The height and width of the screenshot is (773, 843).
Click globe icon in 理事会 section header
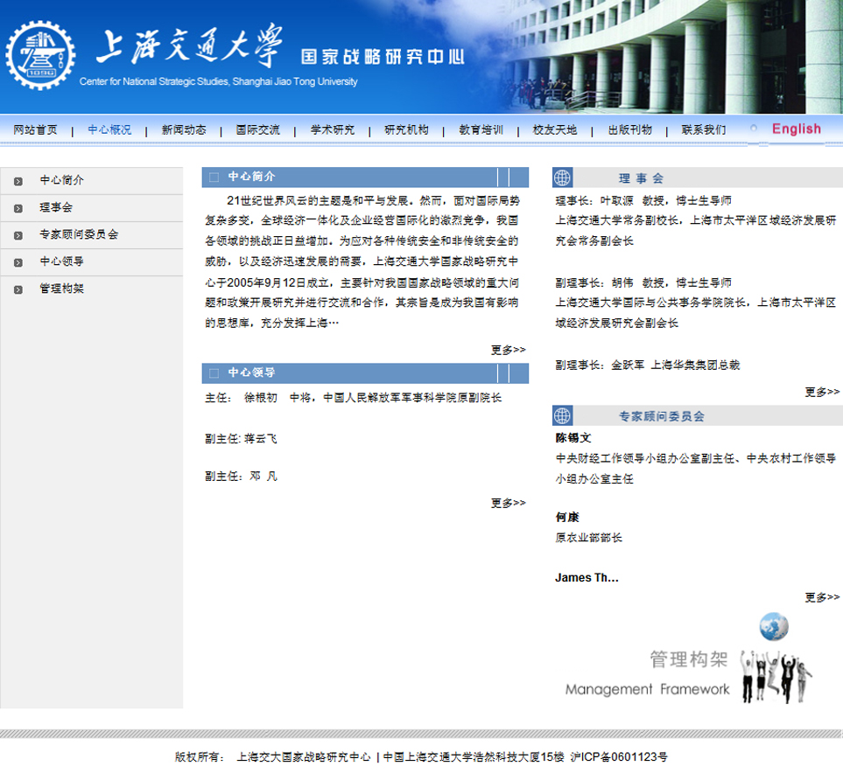pos(562,178)
